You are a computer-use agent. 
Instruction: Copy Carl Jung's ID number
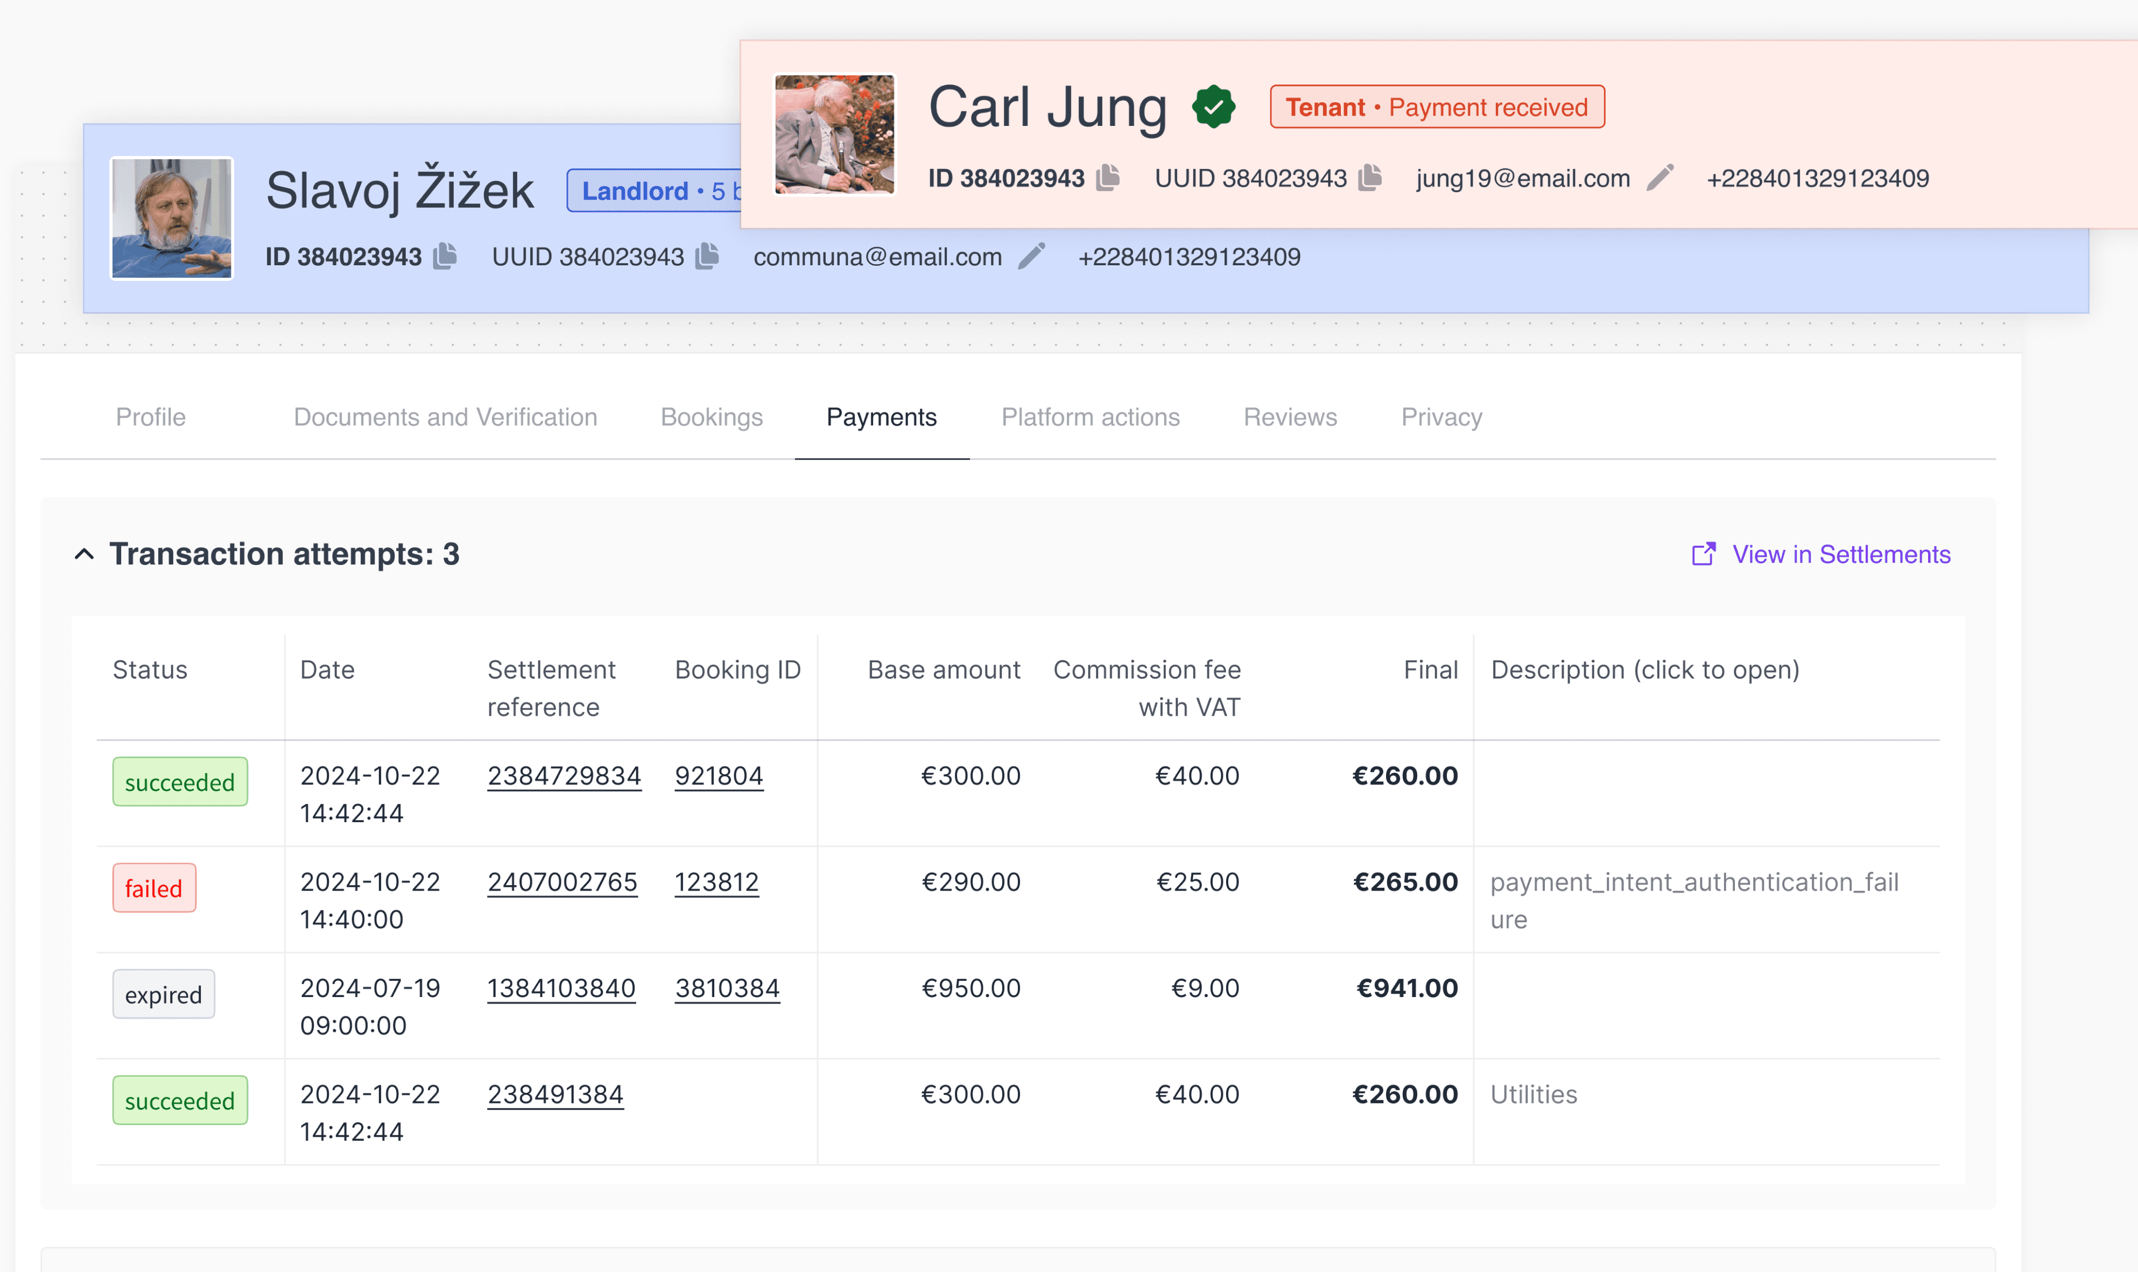(x=1108, y=178)
